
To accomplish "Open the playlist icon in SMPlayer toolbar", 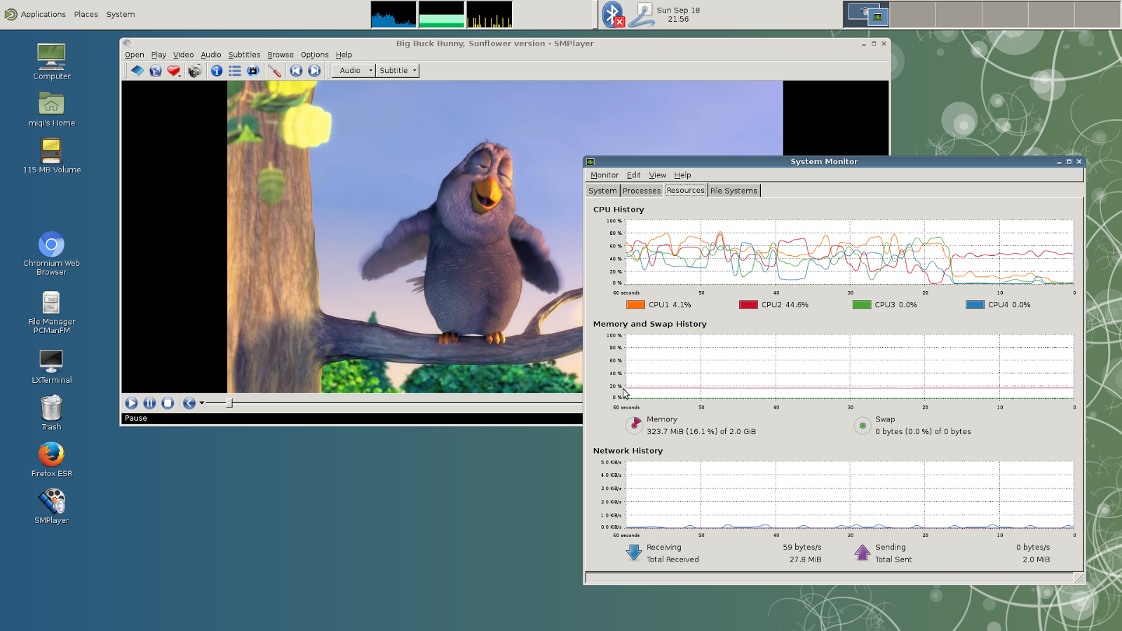I will (235, 71).
